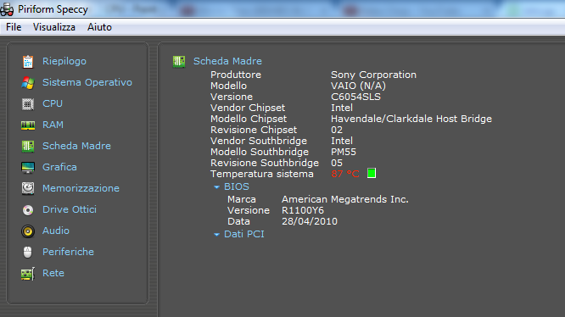This screenshot has width=565, height=317.
Task: Click the 28/04/2010 BIOS date
Action: click(x=310, y=222)
